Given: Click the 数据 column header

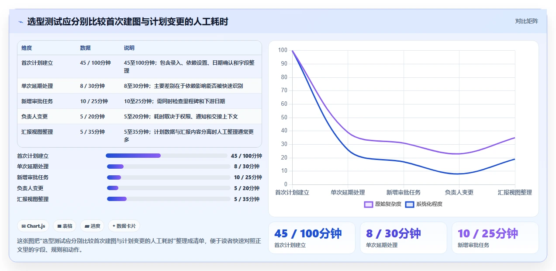Looking at the screenshot, I should [x=86, y=48].
